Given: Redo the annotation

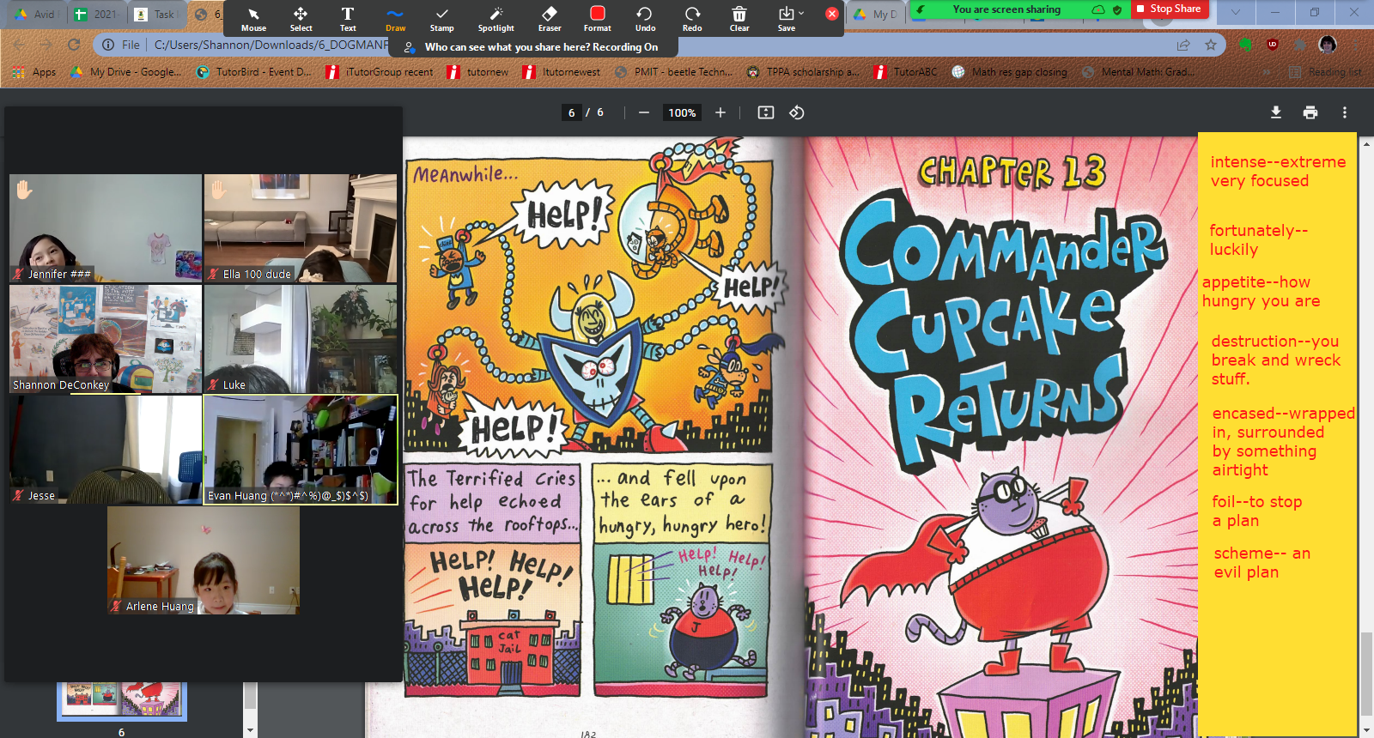Looking at the screenshot, I should (692, 19).
